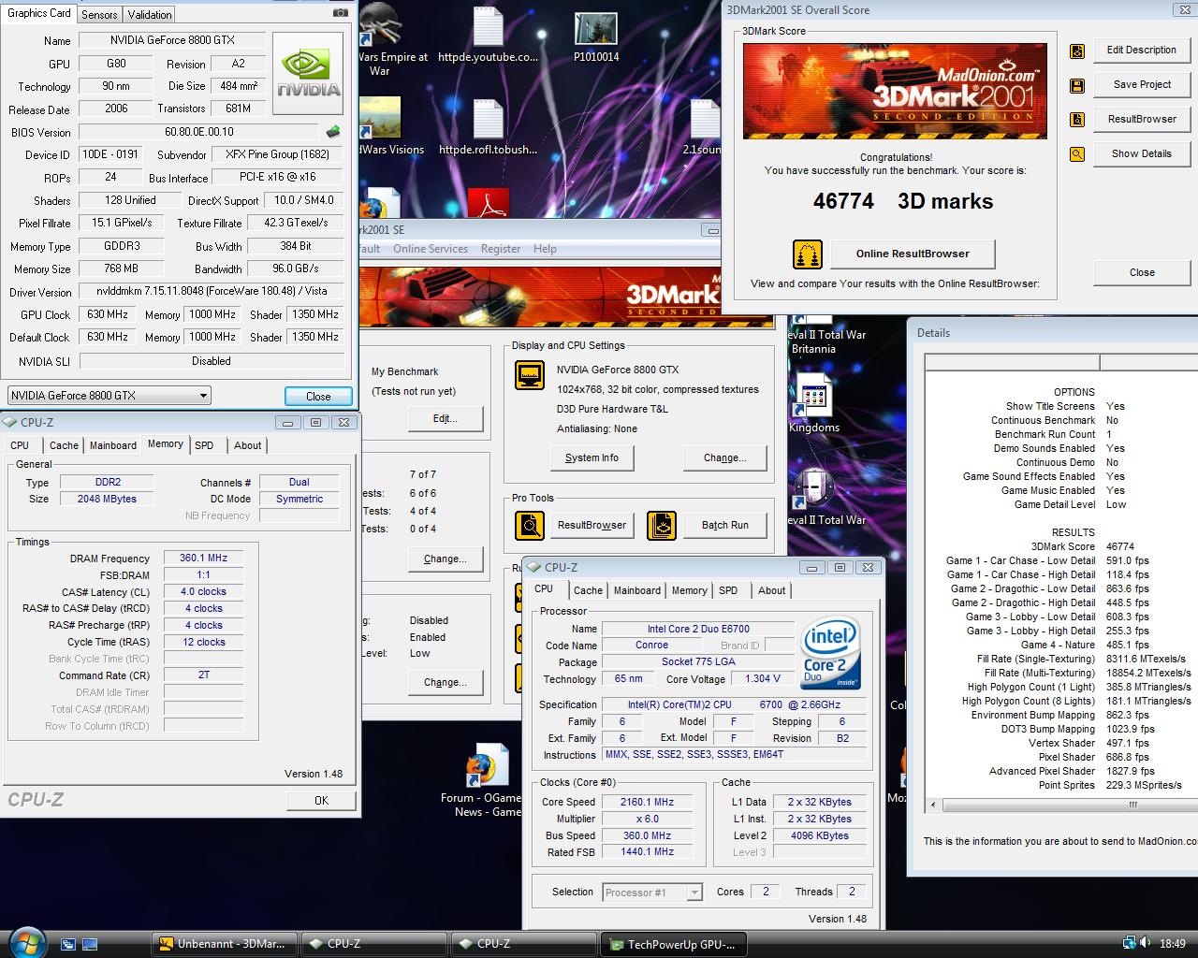Click the Close button in 3DMark score window

pyautogui.click(x=1141, y=273)
